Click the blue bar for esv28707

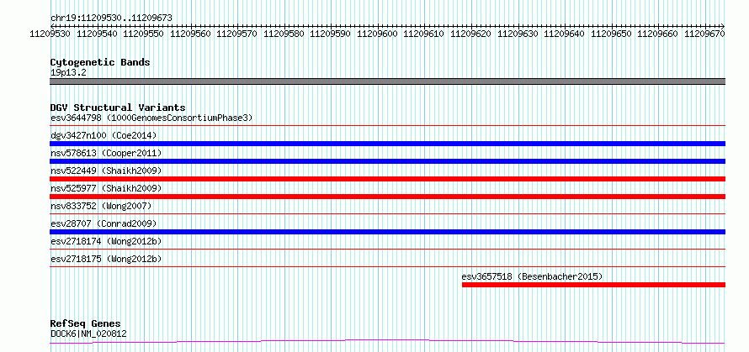tap(388, 232)
